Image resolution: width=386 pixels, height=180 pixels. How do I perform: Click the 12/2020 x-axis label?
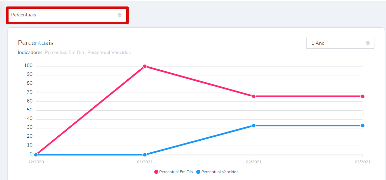click(36, 162)
